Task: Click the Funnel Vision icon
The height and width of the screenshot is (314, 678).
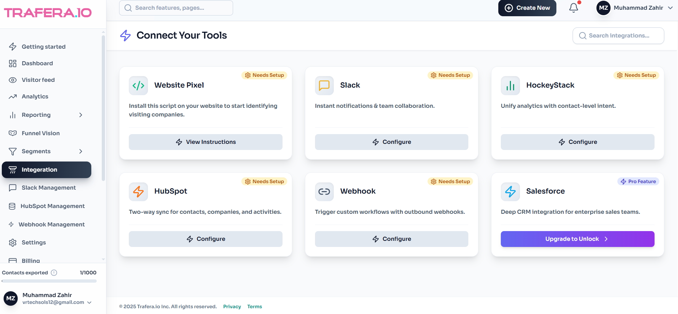Action: click(x=13, y=133)
